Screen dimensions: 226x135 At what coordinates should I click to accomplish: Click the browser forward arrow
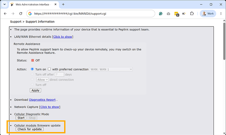pyautogui.click(x=13, y=13)
